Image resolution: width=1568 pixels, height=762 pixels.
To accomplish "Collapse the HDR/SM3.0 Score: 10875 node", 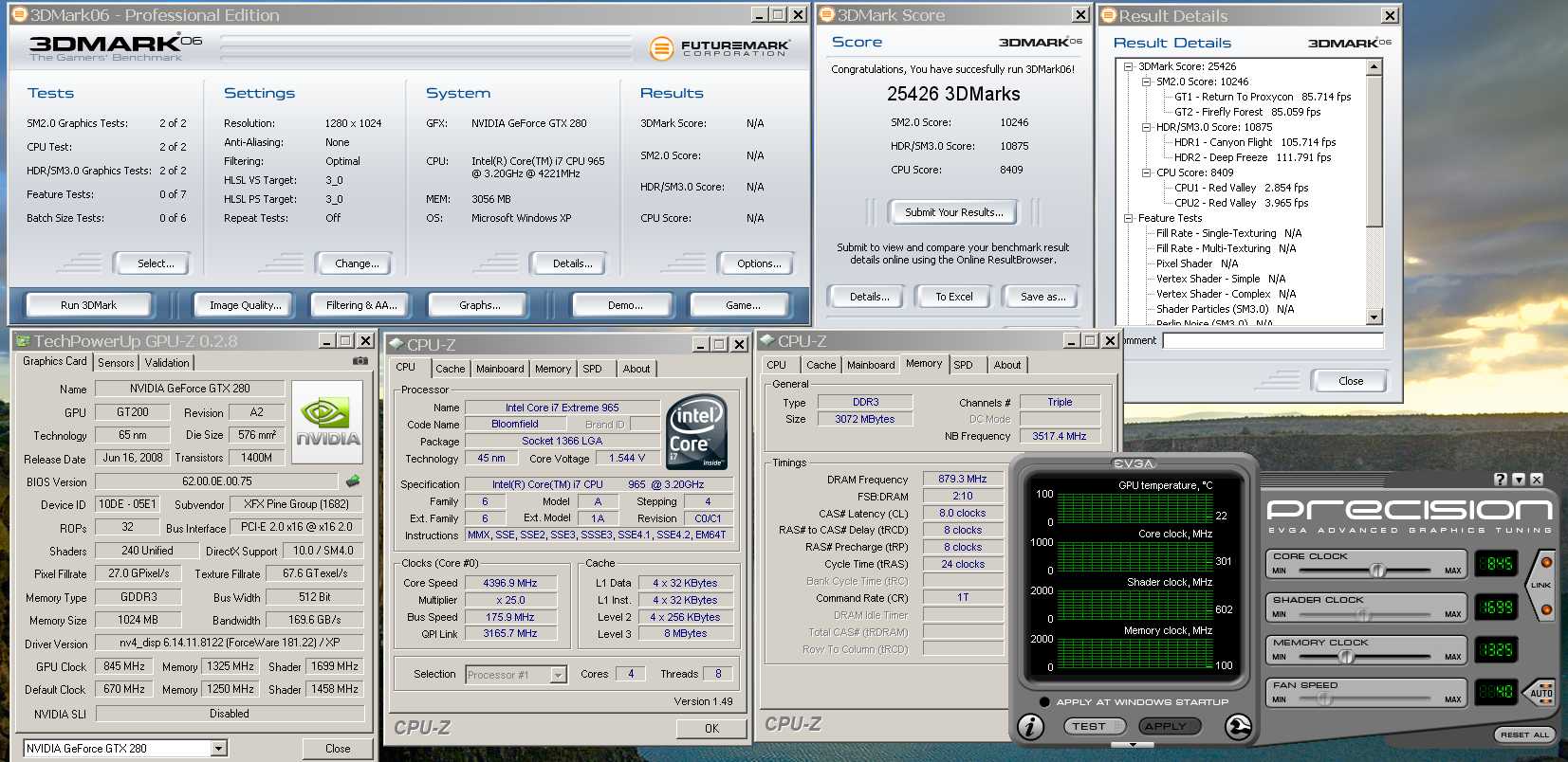I will (x=1146, y=127).
